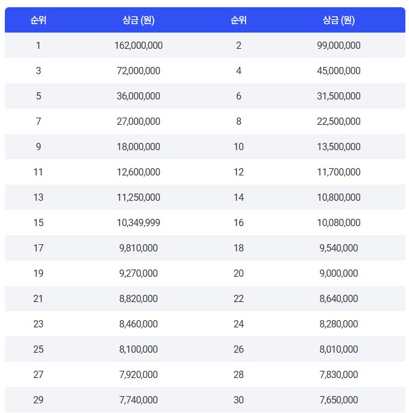
Task: Select the rank number 23 cell
Action: click(38, 324)
